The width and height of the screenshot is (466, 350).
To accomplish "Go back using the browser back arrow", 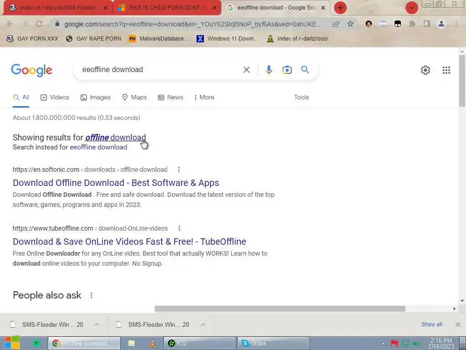I will point(10,24).
